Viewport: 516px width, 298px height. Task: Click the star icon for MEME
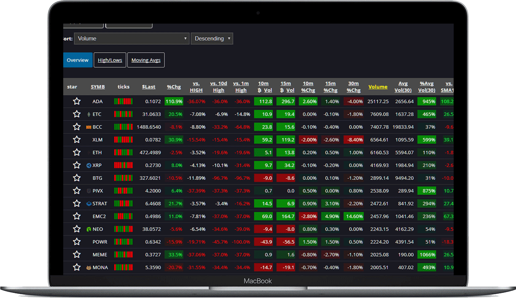pyautogui.click(x=77, y=255)
